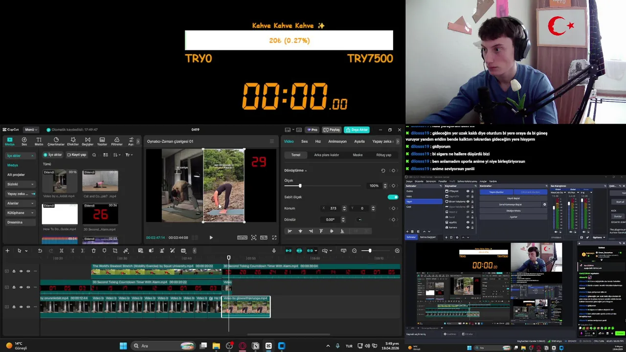
Task: Open the Çıkartmalar stickers panel
Action: pyautogui.click(x=56, y=141)
